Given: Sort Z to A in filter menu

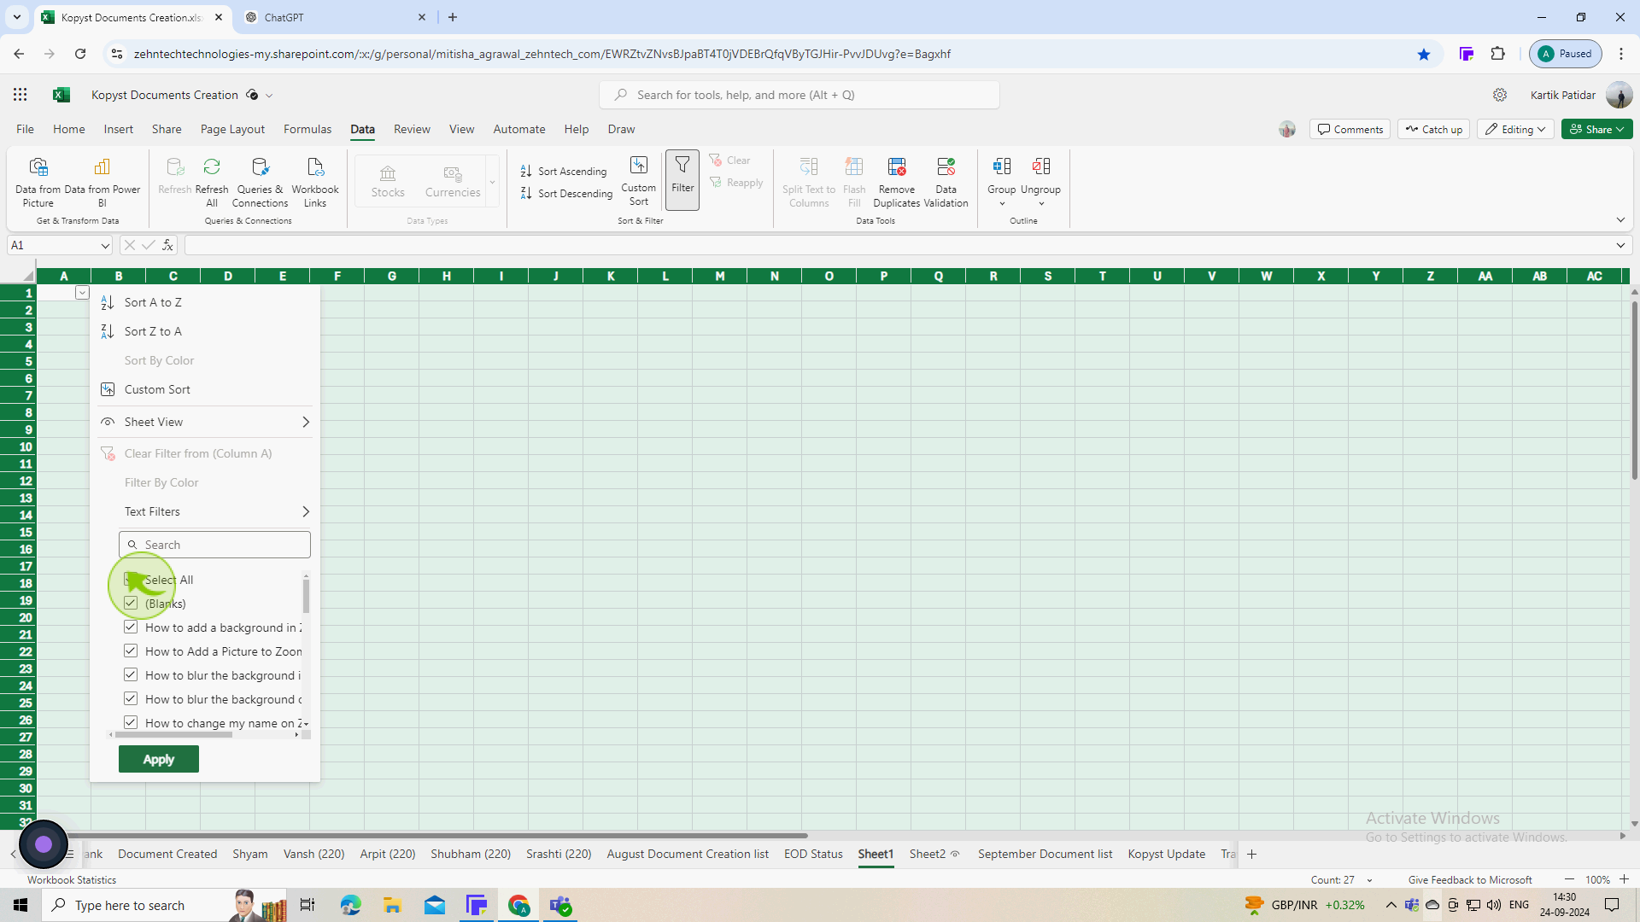Looking at the screenshot, I should [205, 331].
